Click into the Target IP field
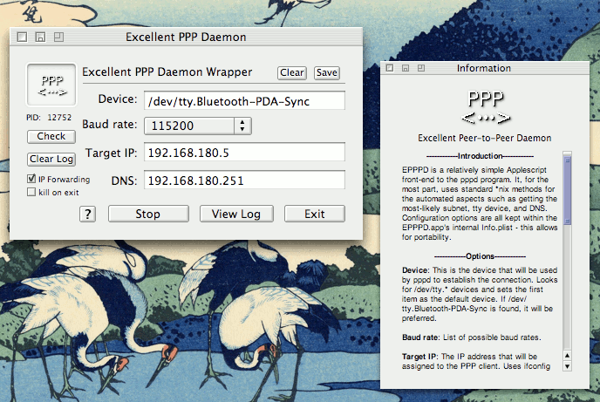Viewport: 600px width, 402px height. [244, 153]
